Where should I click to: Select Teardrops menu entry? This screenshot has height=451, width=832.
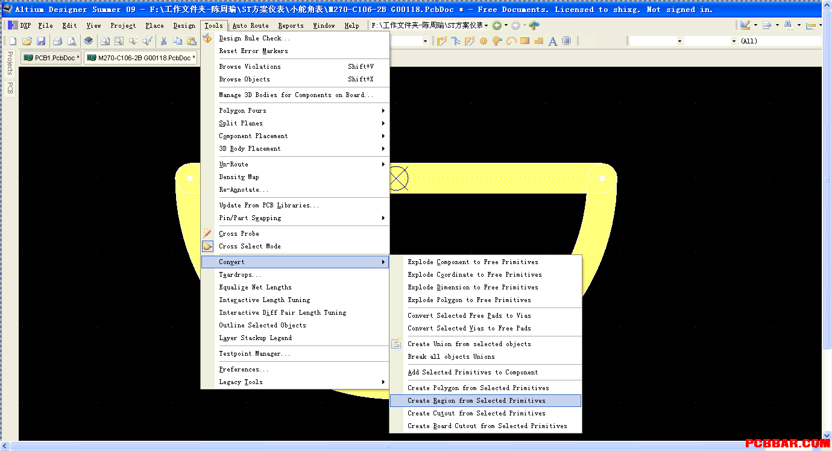point(295,274)
